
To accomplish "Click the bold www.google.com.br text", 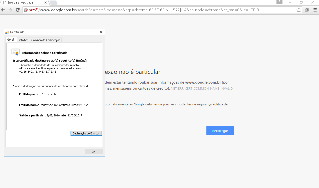I will (203, 82).
